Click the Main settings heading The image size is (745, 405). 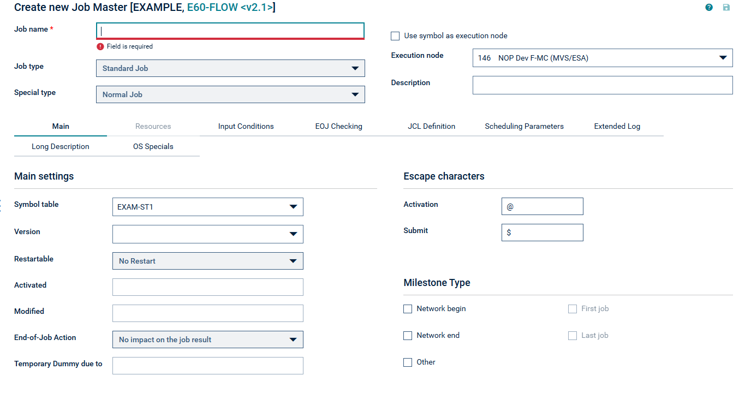coord(44,176)
